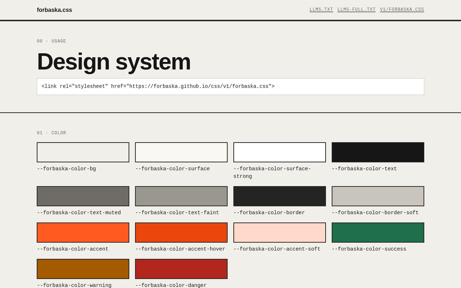Click the --forbaska-color-accent-hover label

tap(180, 249)
